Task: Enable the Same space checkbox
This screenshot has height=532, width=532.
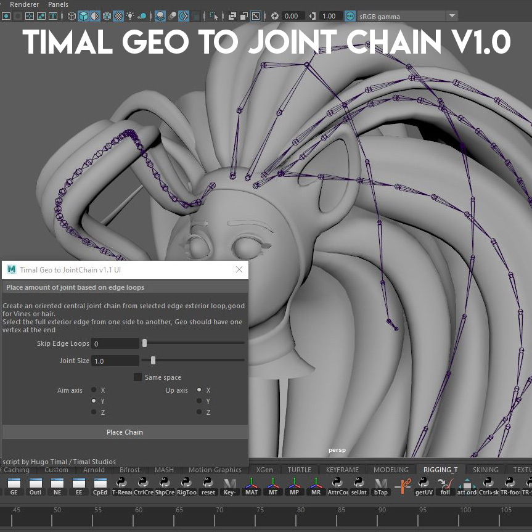Action: point(137,377)
